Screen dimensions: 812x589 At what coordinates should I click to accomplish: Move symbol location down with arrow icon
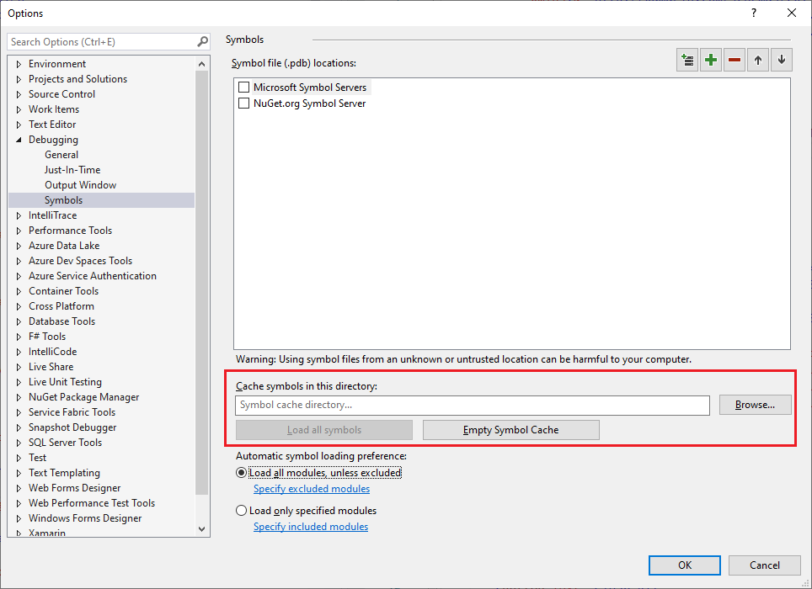pos(782,60)
